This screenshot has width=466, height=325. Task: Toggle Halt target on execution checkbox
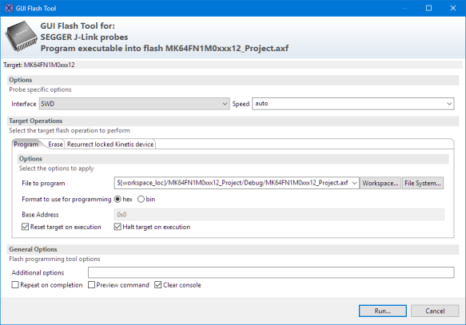(x=117, y=227)
